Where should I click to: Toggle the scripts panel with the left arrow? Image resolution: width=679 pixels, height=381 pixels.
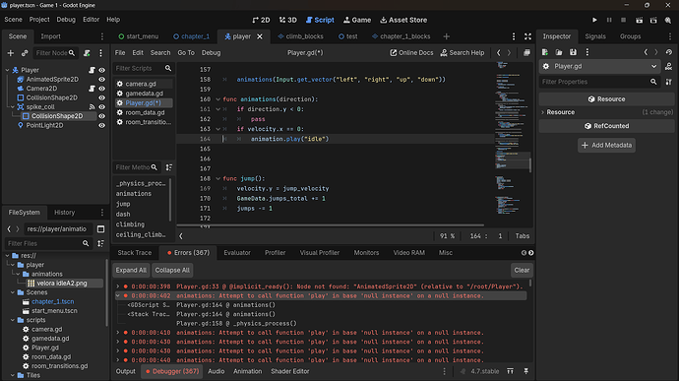point(181,236)
